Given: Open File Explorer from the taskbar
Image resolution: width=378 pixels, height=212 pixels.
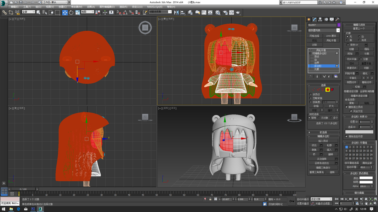Looking at the screenshot, I should pyautogui.click(x=11, y=209).
